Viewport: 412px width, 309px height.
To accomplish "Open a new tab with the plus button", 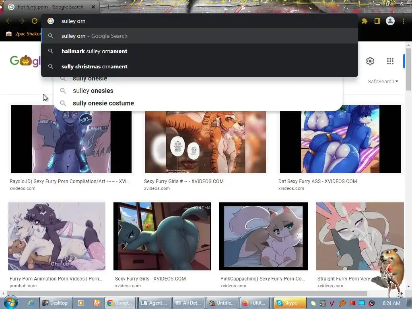I will pyautogui.click(x=108, y=7).
